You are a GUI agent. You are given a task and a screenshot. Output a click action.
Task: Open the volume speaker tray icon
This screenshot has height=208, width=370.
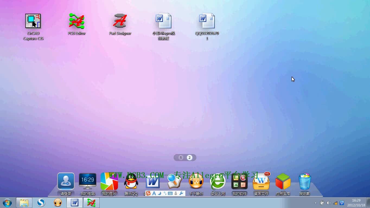point(328,203)
